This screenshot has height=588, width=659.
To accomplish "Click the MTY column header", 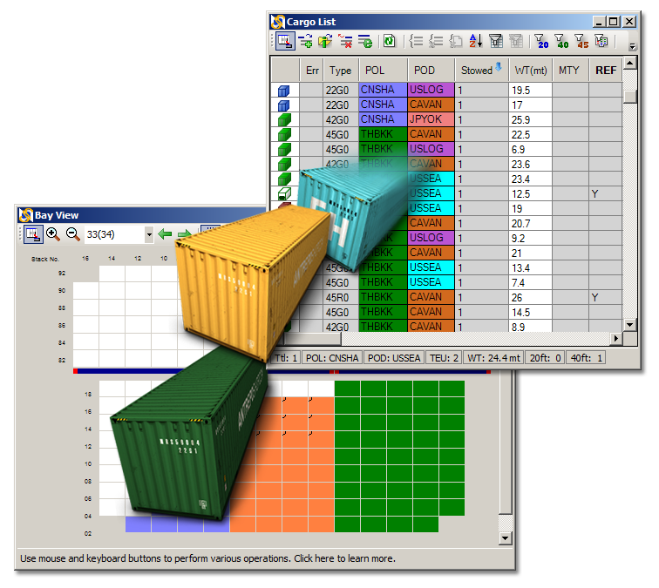I will tap(570, 71).
